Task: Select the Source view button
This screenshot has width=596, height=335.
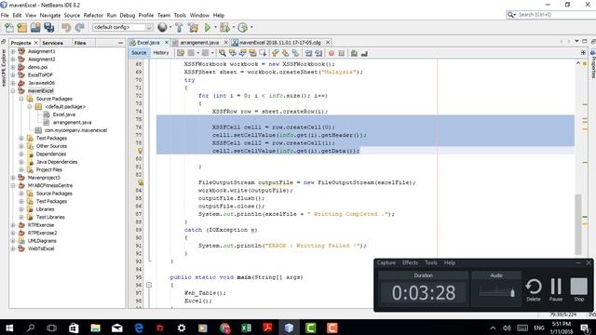Action: (x=139, y=53)
